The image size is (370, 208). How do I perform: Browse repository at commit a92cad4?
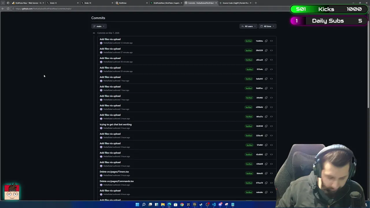pyautogui.click(x=271, y=60)
